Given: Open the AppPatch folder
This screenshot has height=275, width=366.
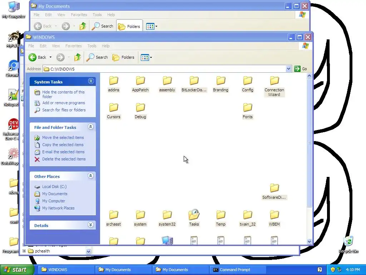Looking at the screenshot, I should coord(140,84).
